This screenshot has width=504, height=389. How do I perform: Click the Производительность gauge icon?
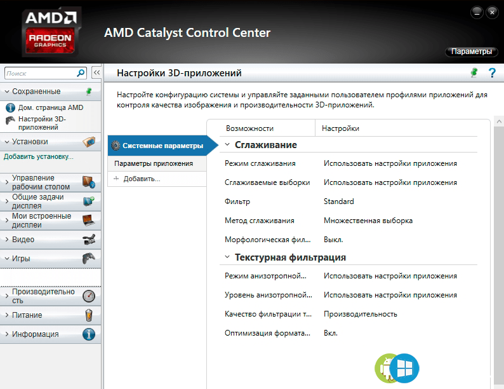(x=89, y=296)
